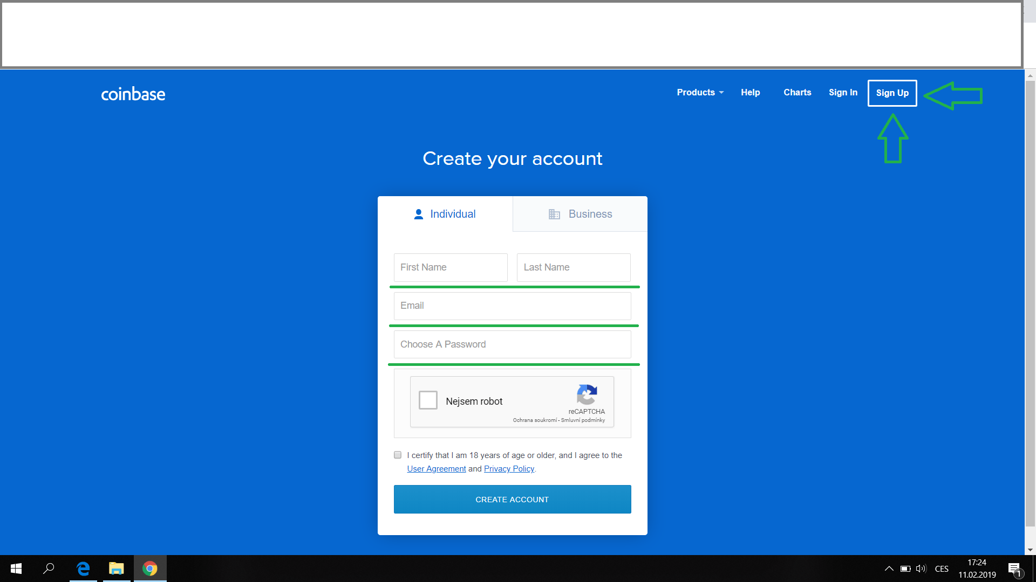This screenshot has width=1036, height=582.
Task: Open reCAPTCHA Smluvní podmínky link
Action: 583,420
